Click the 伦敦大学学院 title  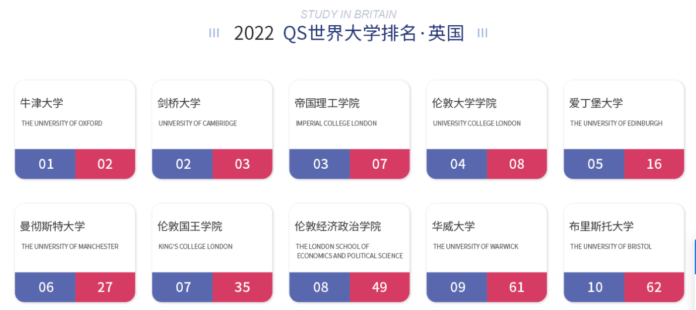465,104
